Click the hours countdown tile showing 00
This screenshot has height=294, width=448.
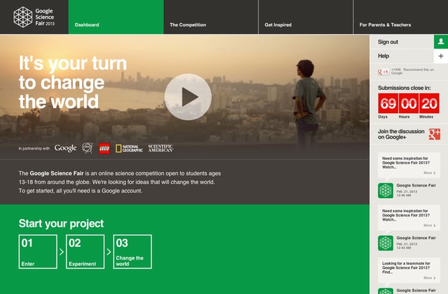click(x=409, y=104)
